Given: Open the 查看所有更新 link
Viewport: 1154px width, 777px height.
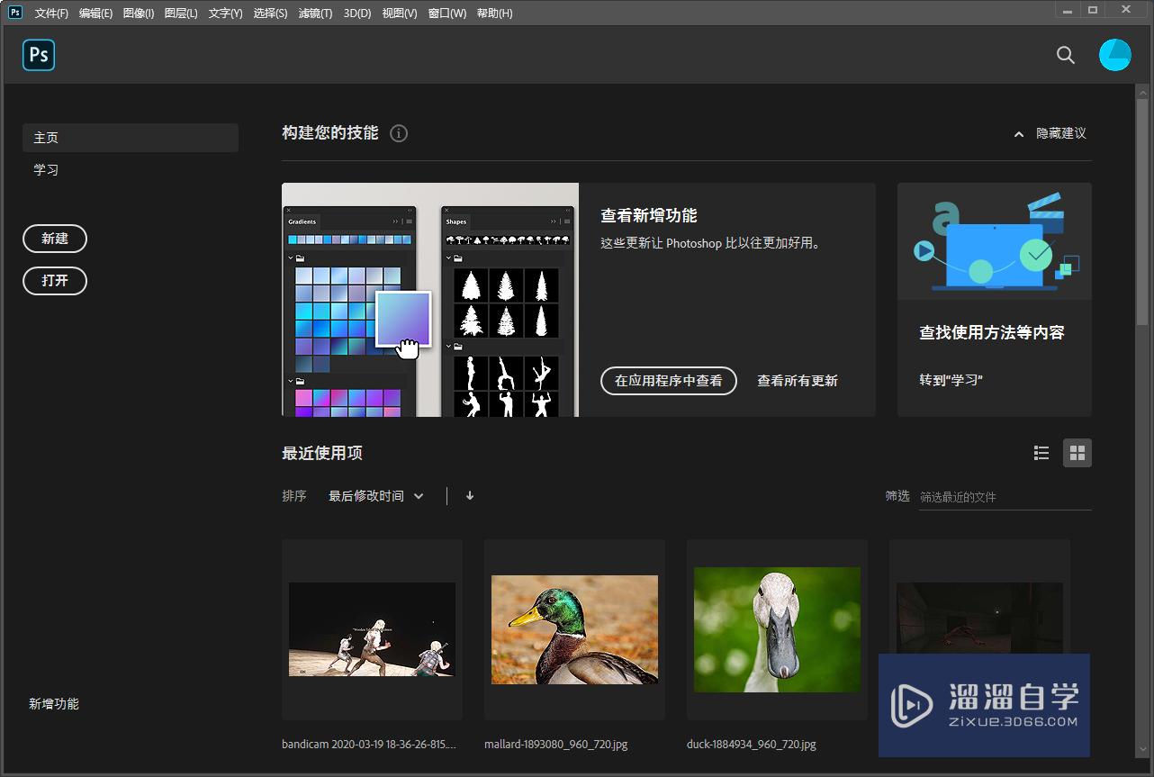Looking at the screenshot, I should (798, 381).
